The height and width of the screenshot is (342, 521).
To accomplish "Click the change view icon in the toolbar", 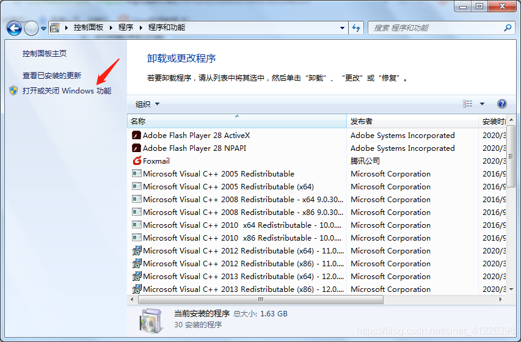I will point(467,104).
